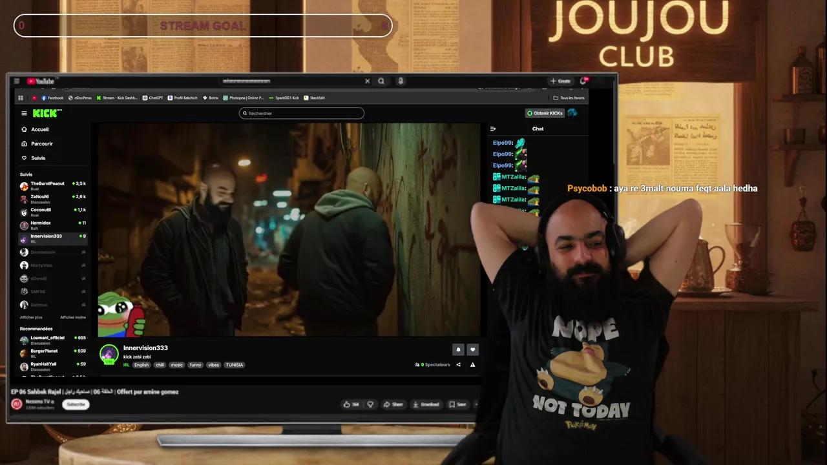Click the YouTube logo
Screen dimensions: 827x465
coord(41,81)
